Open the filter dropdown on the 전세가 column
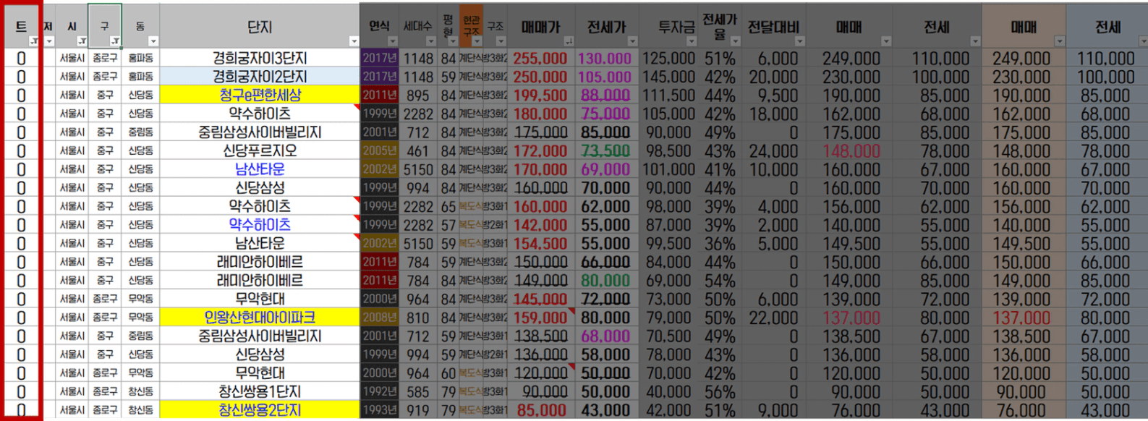This screenshot has width=1148, height=421. coord(633,41)
